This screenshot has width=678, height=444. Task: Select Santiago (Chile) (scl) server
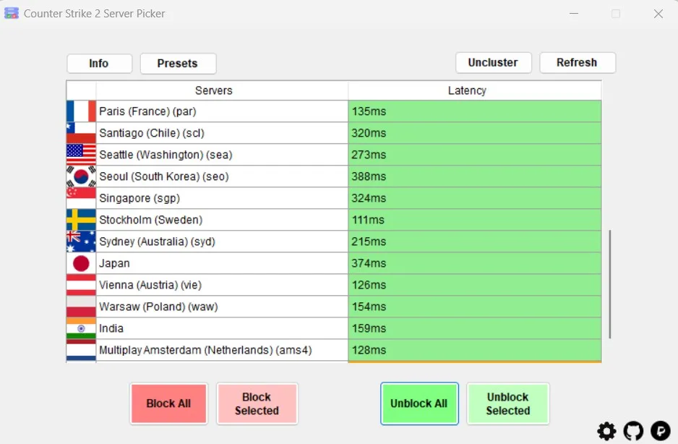pyautogui.click(x=222, y=133)
